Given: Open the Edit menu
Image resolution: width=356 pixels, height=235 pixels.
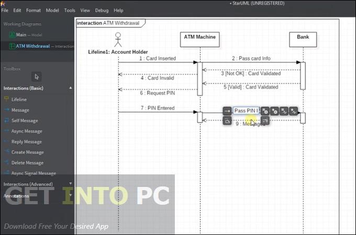Looking at the screenshot, I should (17, 10).
